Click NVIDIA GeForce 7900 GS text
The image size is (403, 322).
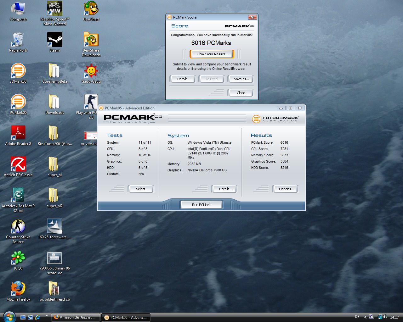pos(207,170)
